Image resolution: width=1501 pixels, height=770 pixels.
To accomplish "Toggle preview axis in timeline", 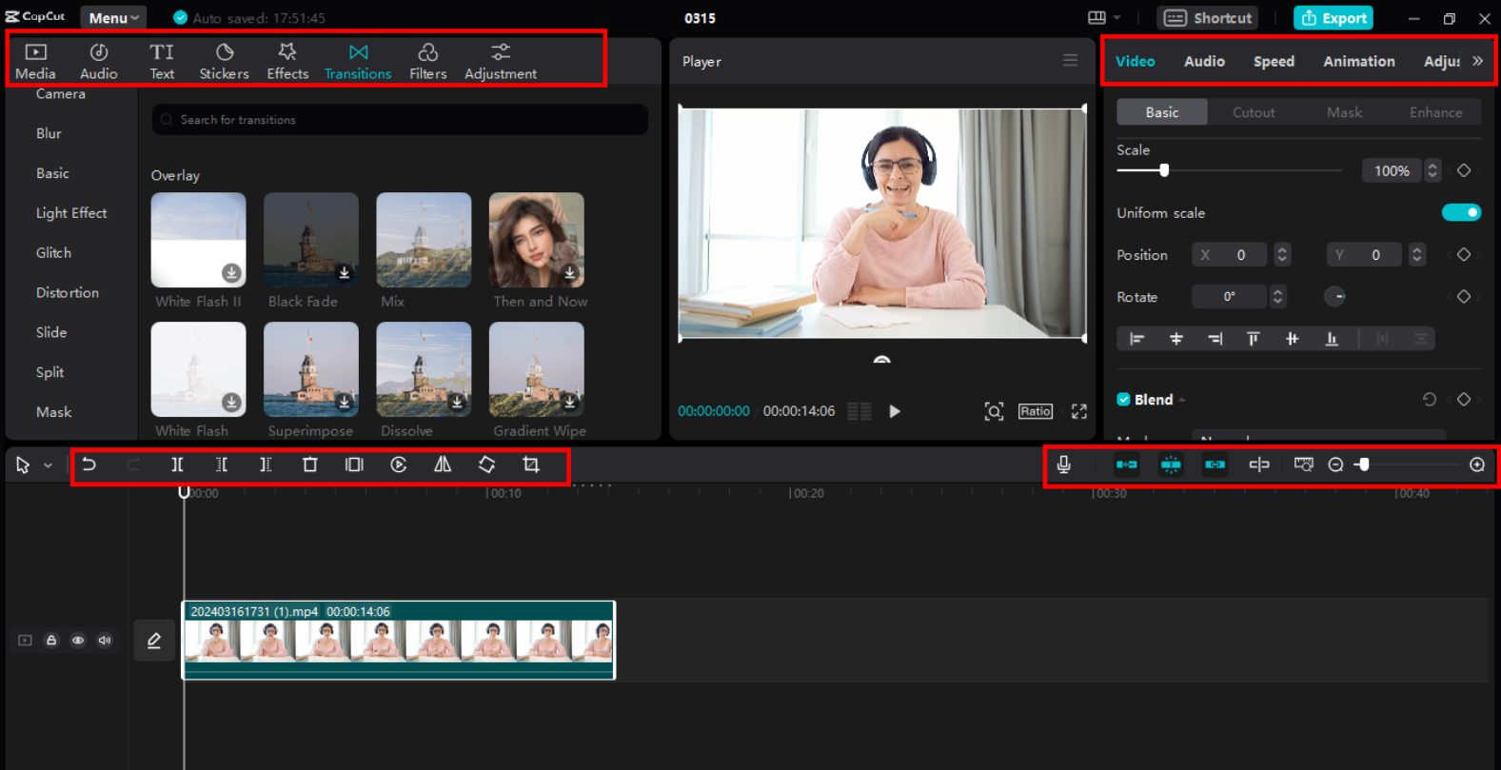I will coord(1259,464).
